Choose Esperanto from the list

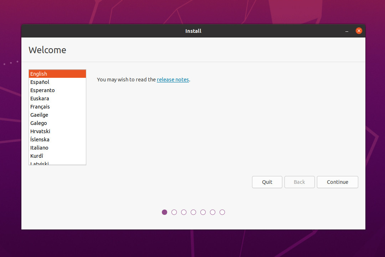(57, 90)
